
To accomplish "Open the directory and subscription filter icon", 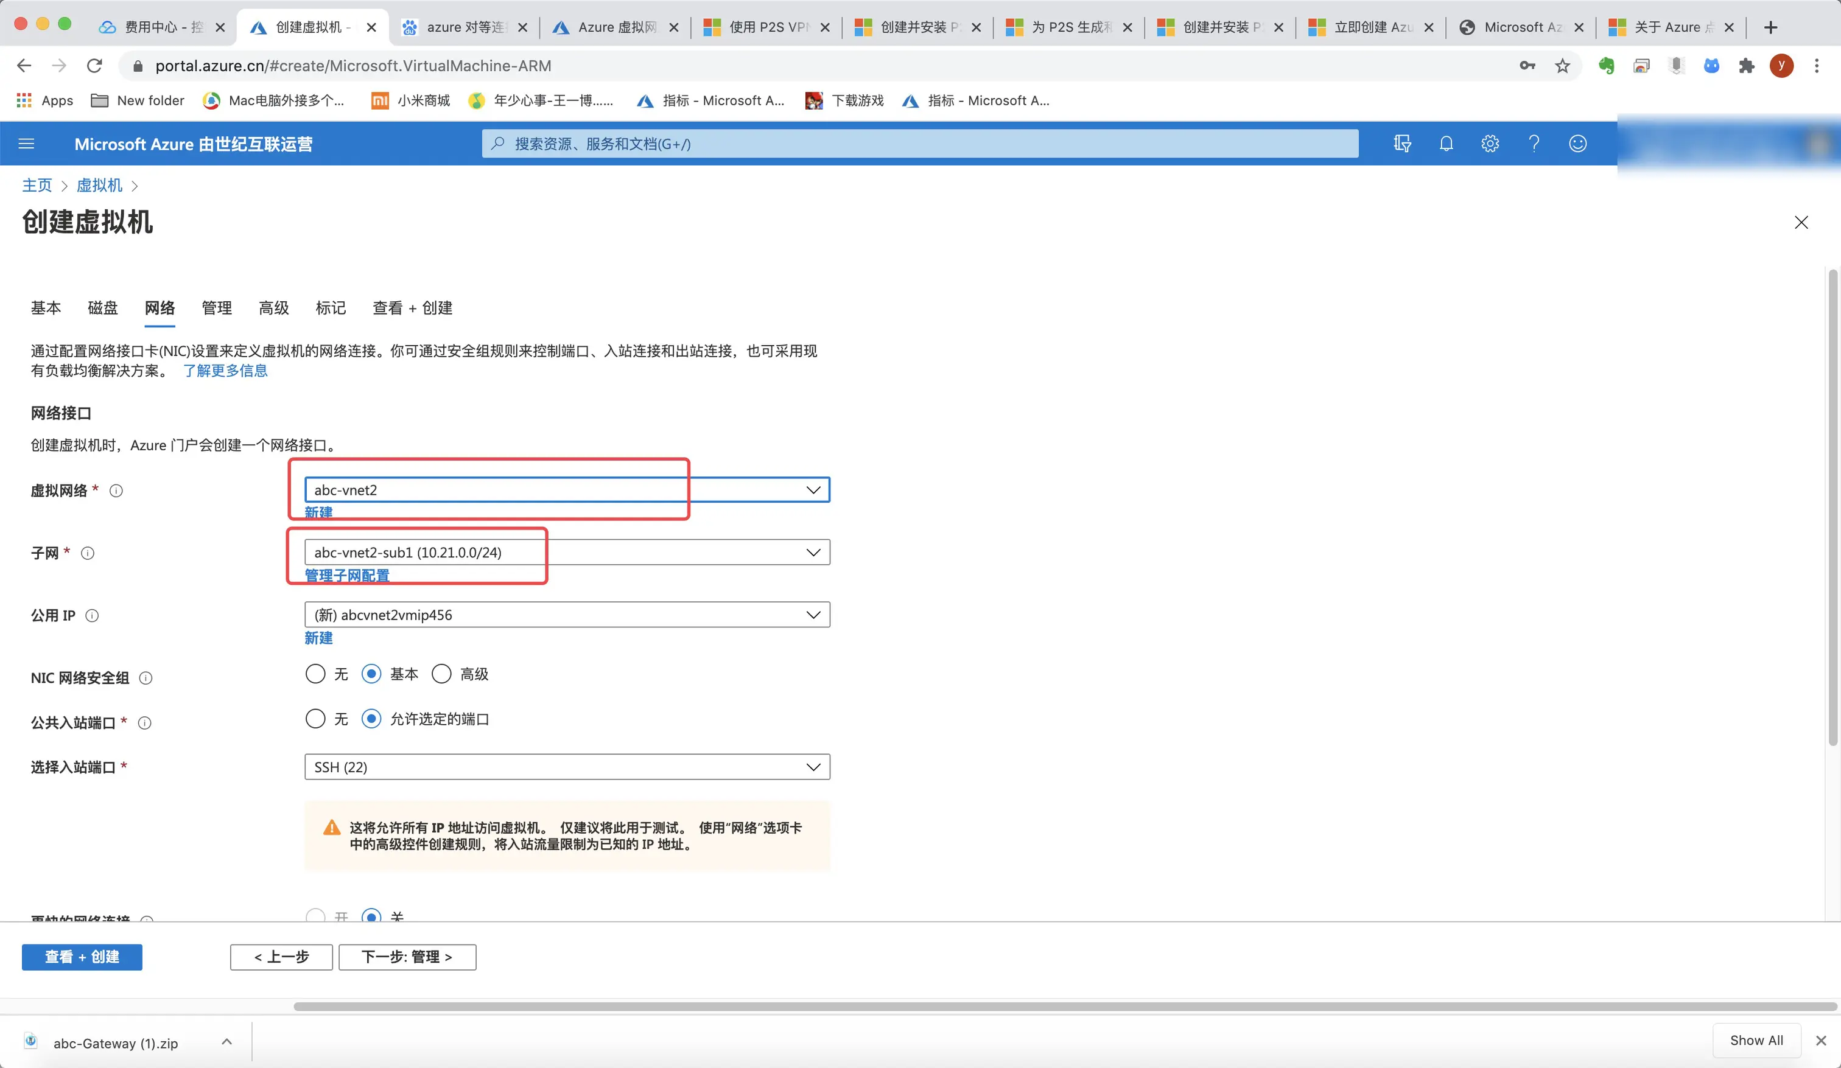I will 1402,144.
